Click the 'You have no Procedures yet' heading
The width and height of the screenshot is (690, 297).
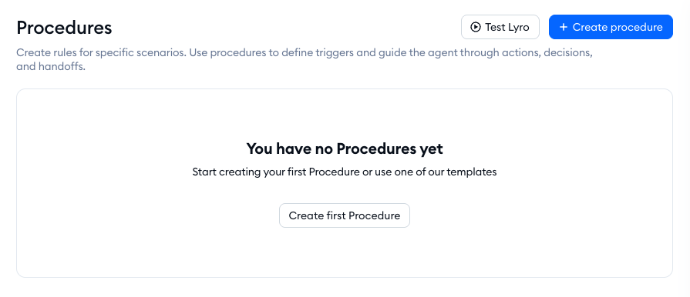coord(345,148)
